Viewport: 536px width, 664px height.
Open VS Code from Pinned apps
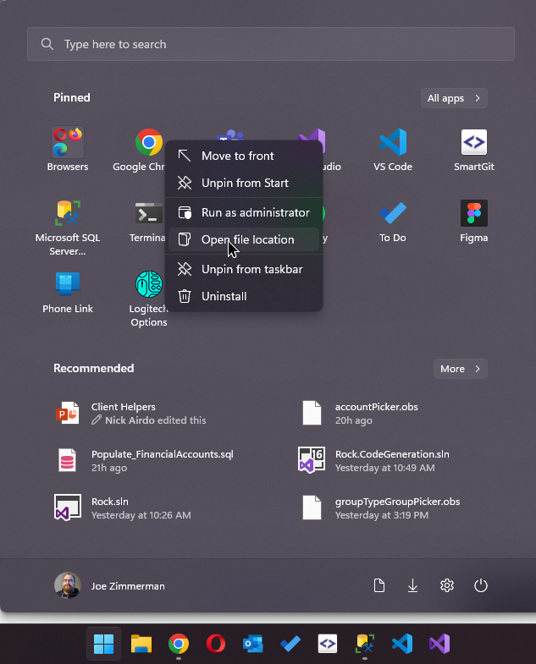[393, 149]
